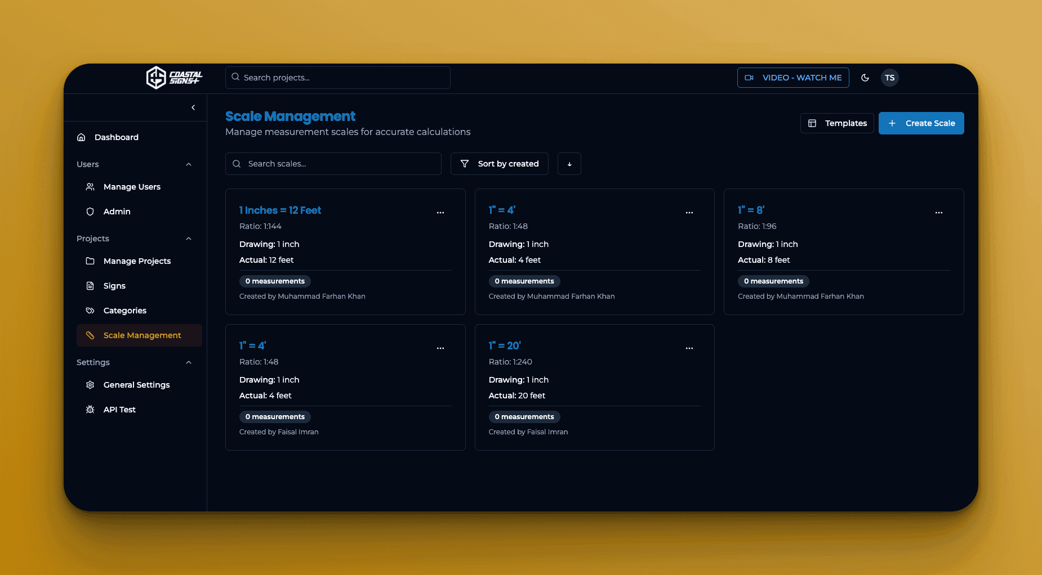Open the 1" = 8' scale title
The height and width of the screenshot is (575, 1042).
point(751,210)
